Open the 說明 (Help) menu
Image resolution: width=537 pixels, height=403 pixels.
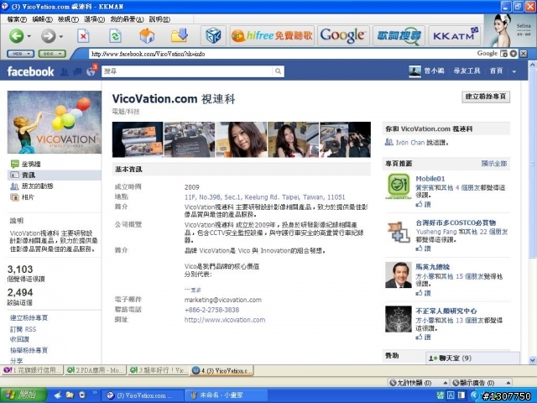point(159,19)
